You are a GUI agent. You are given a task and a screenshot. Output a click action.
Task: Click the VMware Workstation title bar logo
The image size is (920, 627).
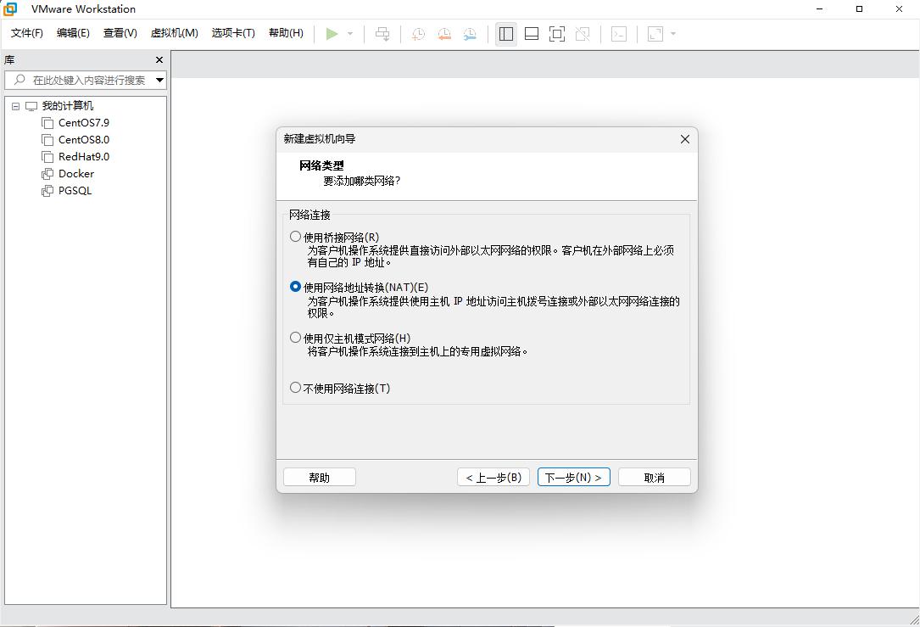tap(10, 8)
